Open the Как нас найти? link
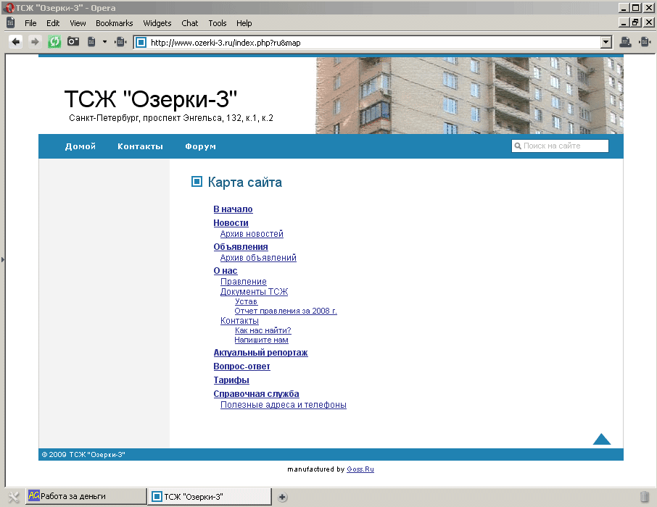 tap(263, 330)
